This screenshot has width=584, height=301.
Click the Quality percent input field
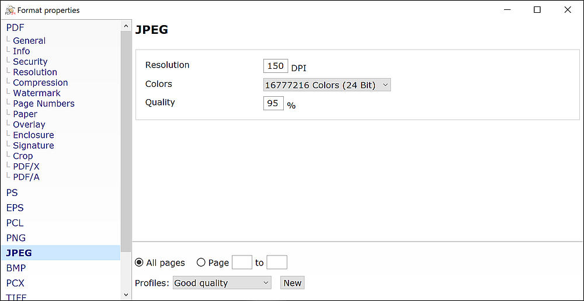(273, 103)
